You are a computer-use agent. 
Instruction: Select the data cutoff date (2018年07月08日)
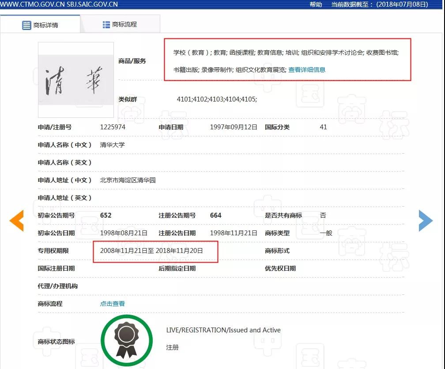(402, 4)
